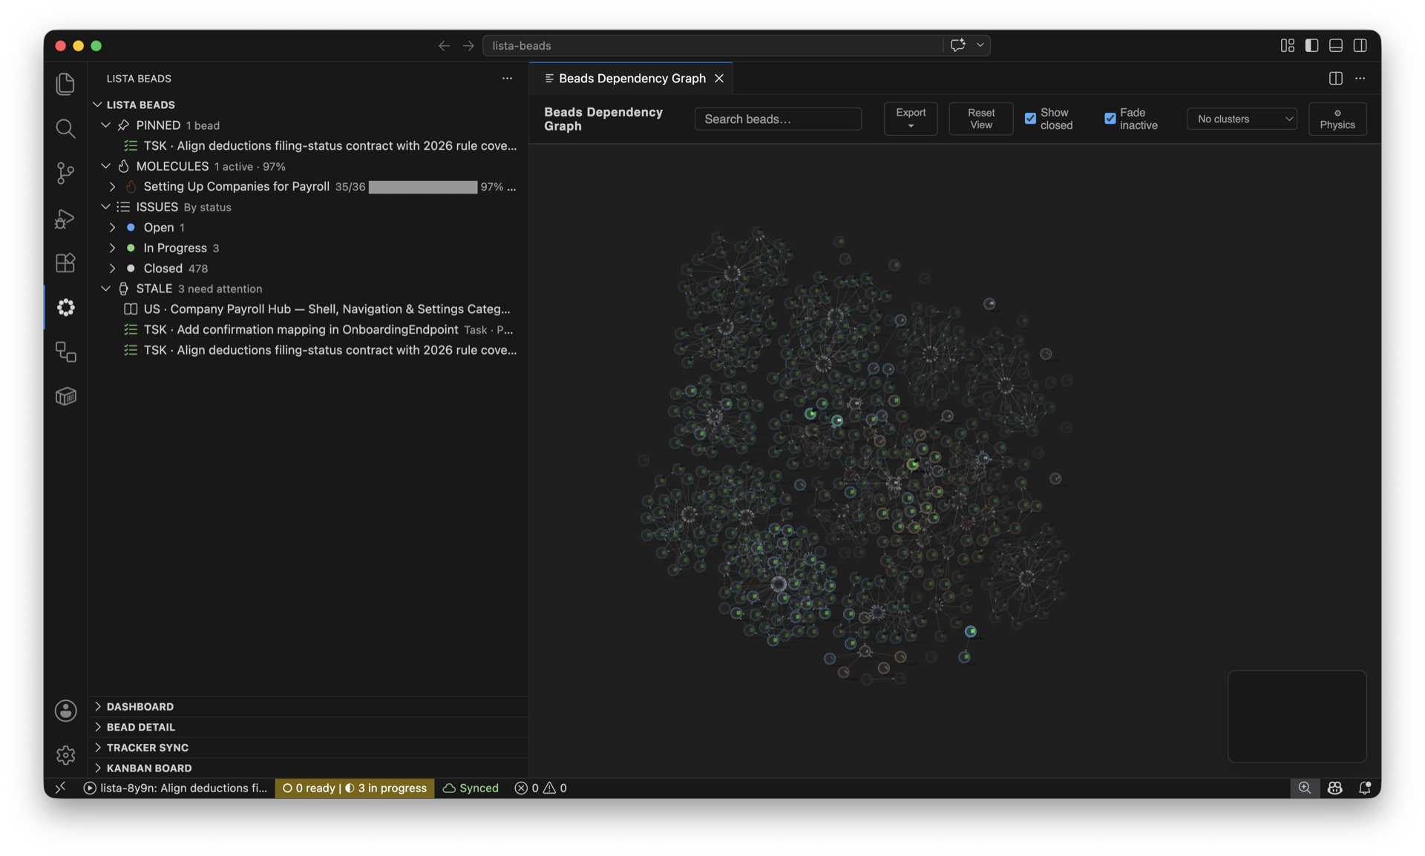The height and width of the screenshot is (856, 1425).
Task: Open notifications bell in status bar
Action: pos(1364,788)
